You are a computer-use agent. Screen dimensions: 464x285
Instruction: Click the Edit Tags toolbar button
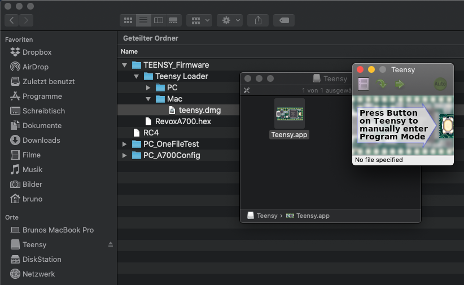(284, 20)
